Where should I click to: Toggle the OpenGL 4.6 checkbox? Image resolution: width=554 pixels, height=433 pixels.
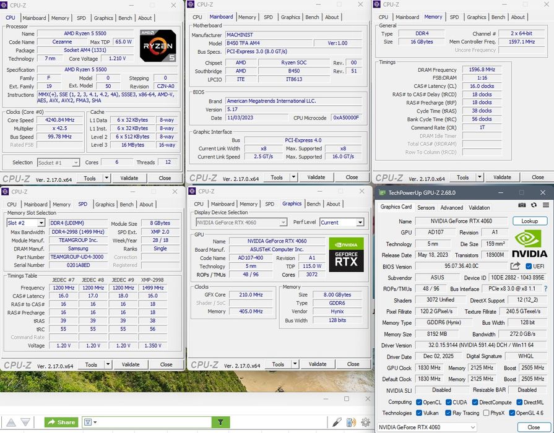point(512,413)
